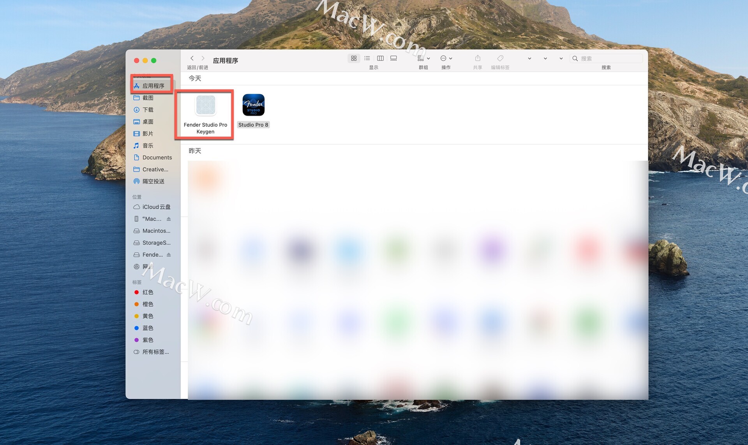Viewport: 748px width, 445px height.
Task: Switch to column view
Action: [x=380, y=58]
